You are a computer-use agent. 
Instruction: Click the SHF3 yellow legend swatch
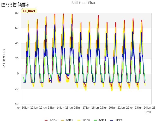coord(79,120)
